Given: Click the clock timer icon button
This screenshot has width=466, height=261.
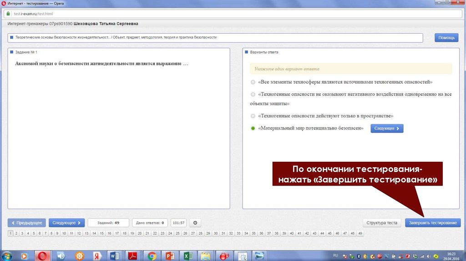Looking at the screenshot, I should point(195,223).
